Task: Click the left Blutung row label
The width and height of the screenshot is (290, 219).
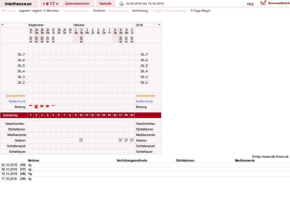Action: click(20, 107)
